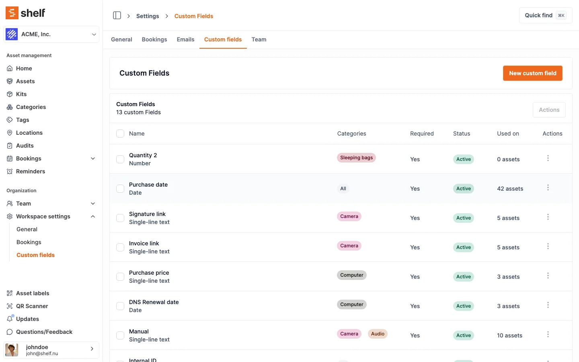579x362 pixels.
Task: Click the New custom field button
Action: [532, 73]
